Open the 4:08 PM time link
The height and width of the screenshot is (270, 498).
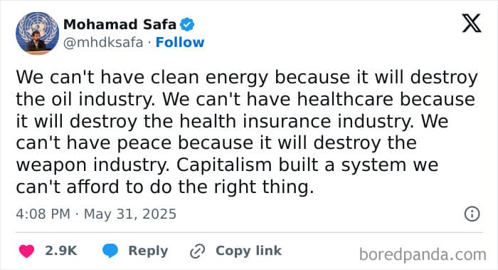tap(43, 214)
